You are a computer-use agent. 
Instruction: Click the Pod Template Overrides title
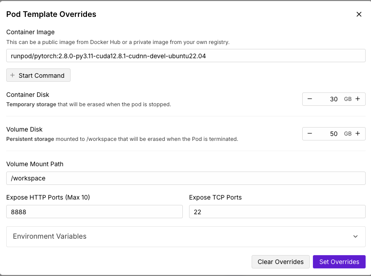pyautogui.click(x=51, y=14)
